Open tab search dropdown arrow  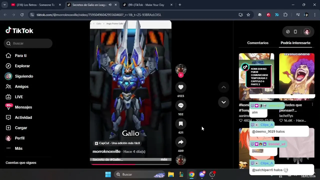5,5
